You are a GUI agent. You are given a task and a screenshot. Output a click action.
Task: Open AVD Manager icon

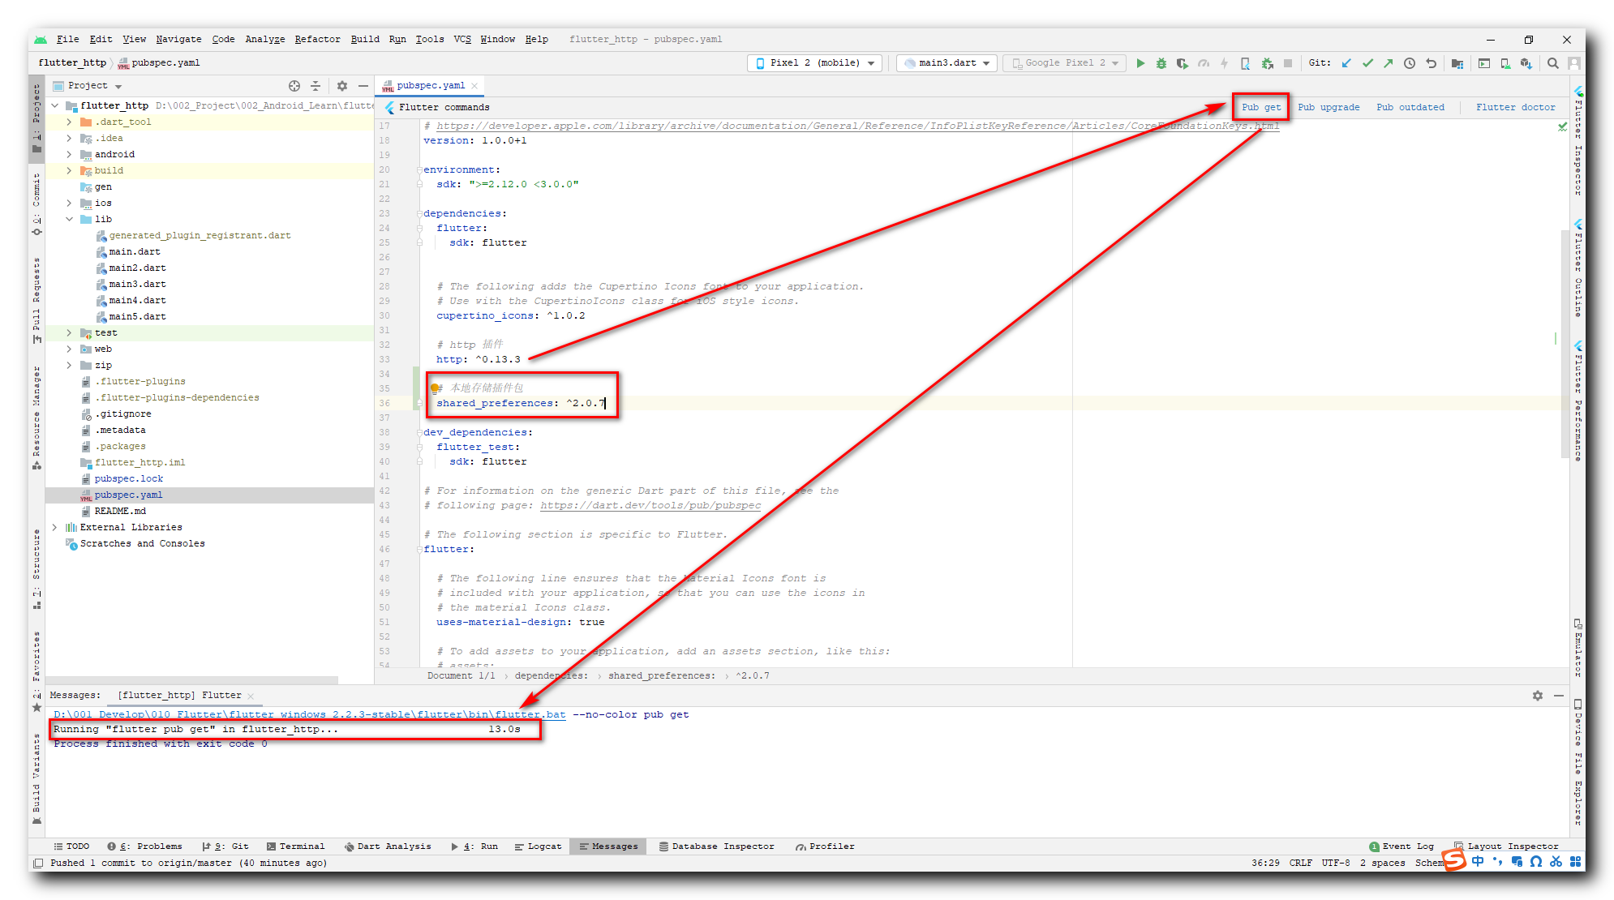tap(1505, 63)
